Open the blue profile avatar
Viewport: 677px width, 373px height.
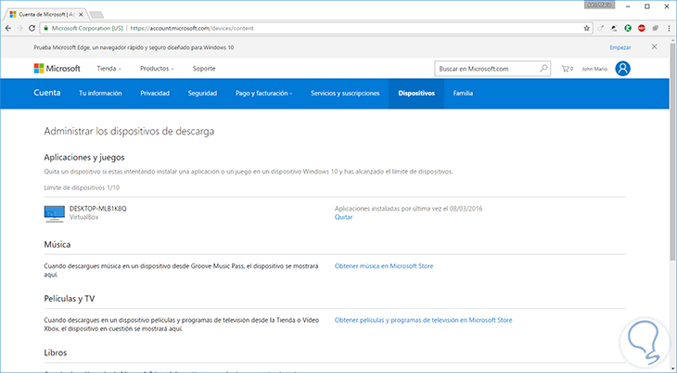[622, 69]
